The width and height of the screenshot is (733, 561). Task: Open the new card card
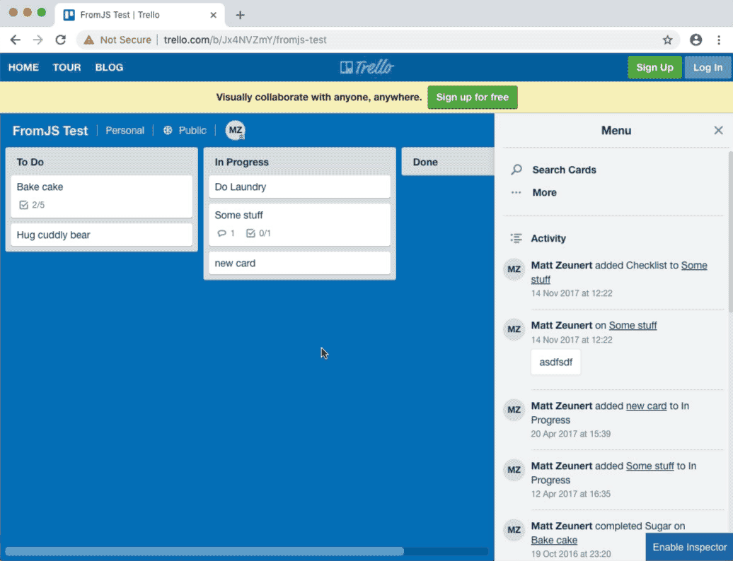tap(300, 264)
